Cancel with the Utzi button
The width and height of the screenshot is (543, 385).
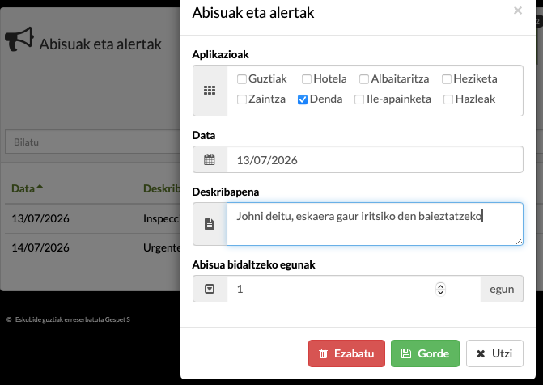[x=494, y=353]
